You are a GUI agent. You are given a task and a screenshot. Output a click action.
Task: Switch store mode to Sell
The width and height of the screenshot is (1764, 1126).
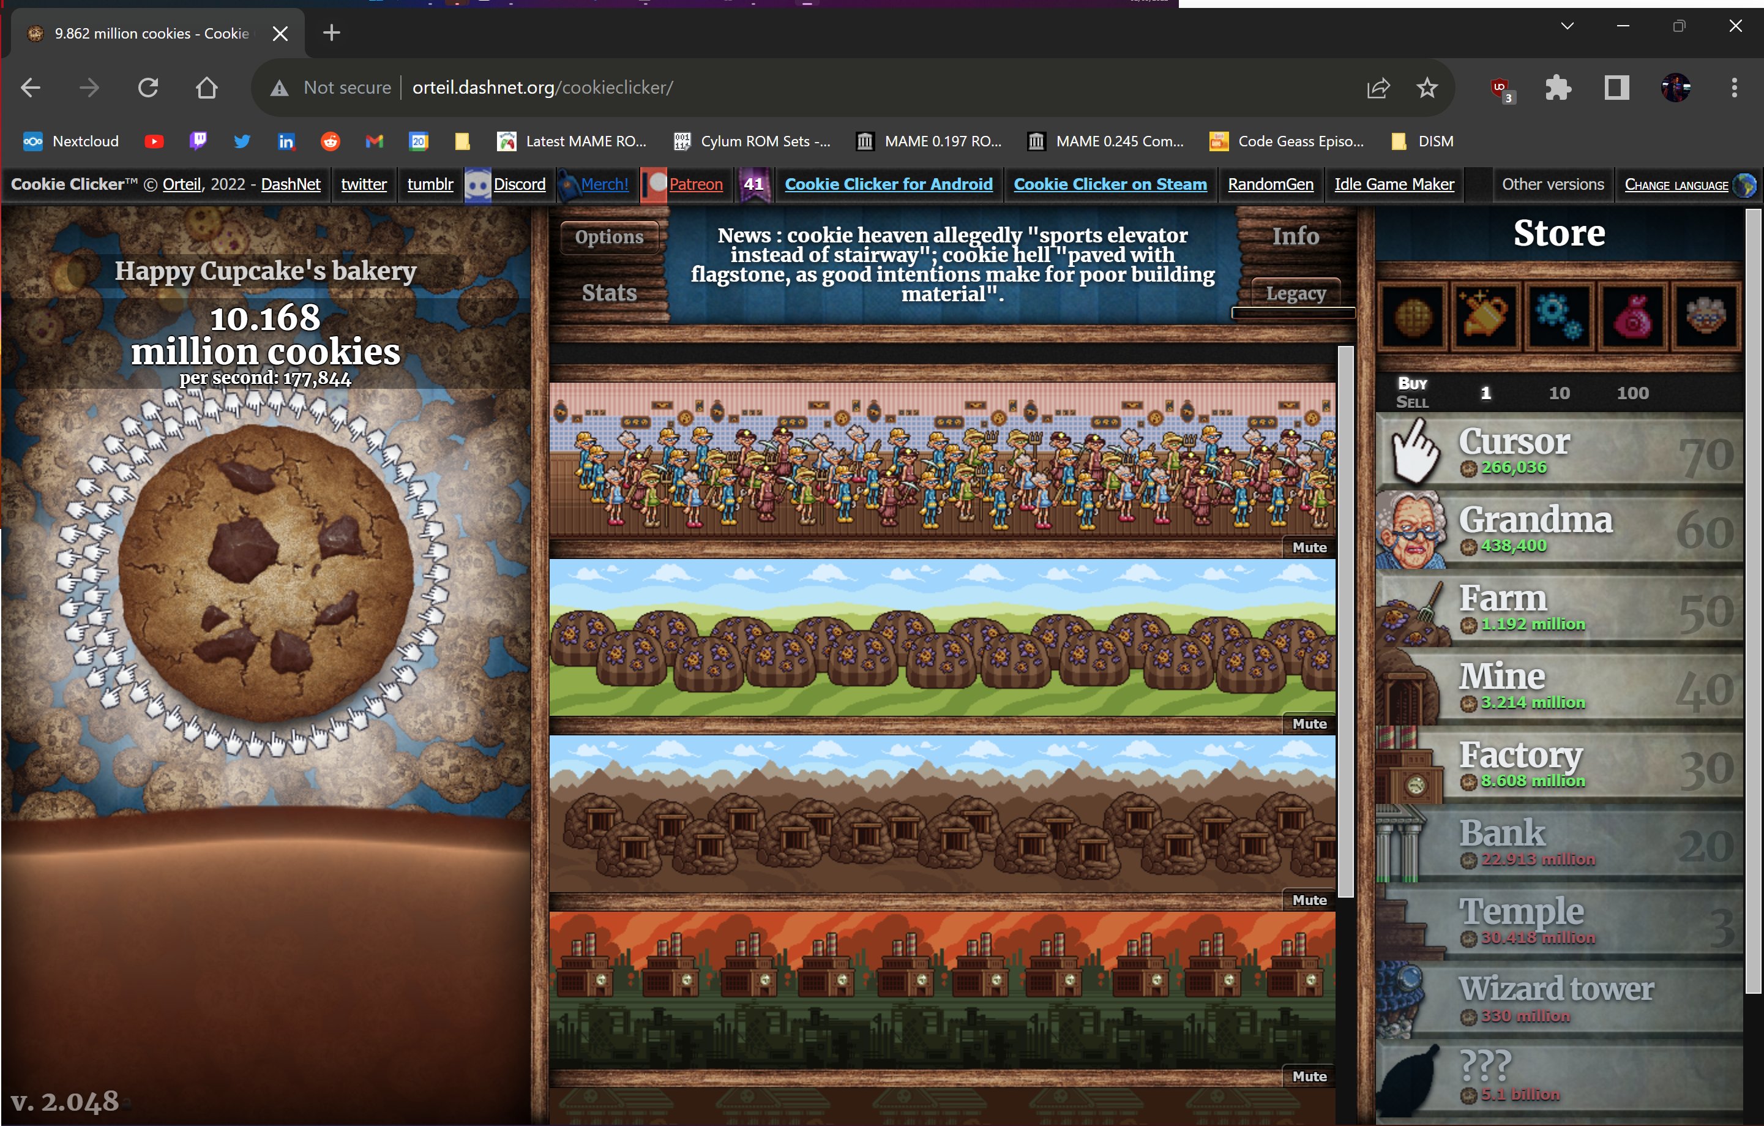tap(1411, 402)
